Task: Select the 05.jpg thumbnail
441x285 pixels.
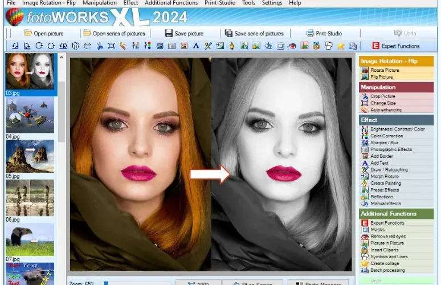Action: 30,156
